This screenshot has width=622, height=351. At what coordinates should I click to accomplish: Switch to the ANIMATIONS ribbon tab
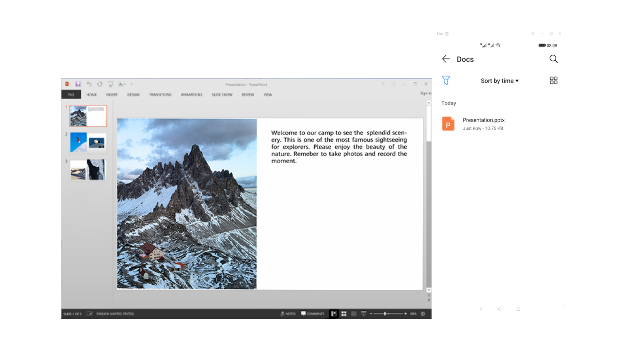[x=191, y=95]
